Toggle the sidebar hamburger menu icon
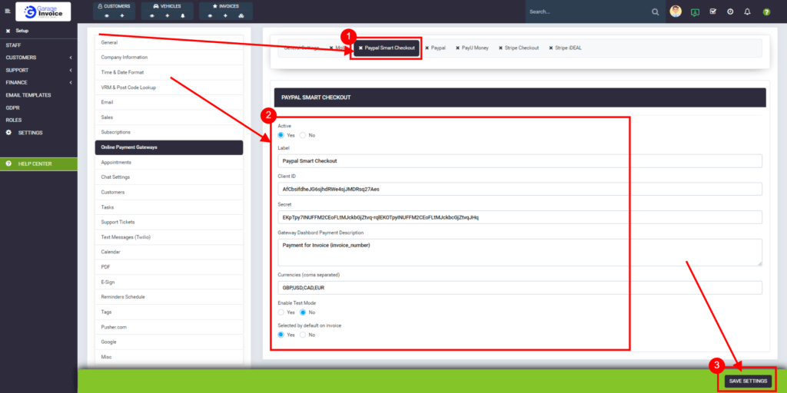This screenshot has height=393, width=787. point(7,11)
